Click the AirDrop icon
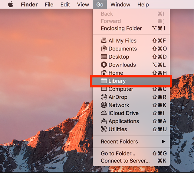Viewport: 194px width, 173px height. tap(104, 97)
